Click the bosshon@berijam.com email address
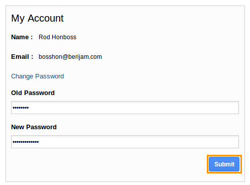 pos(70,57)
